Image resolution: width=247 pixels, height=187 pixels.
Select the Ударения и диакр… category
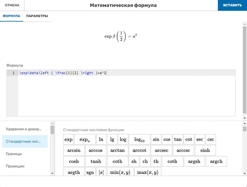25,129
